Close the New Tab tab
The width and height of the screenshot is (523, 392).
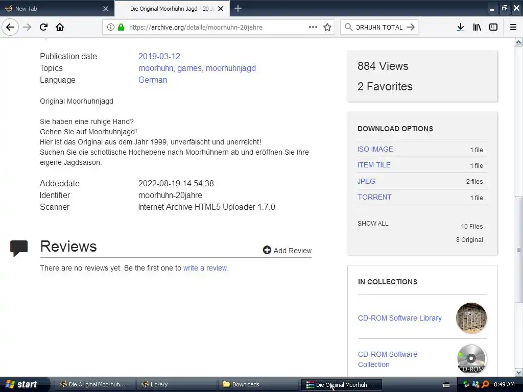(x=106, y=9)
